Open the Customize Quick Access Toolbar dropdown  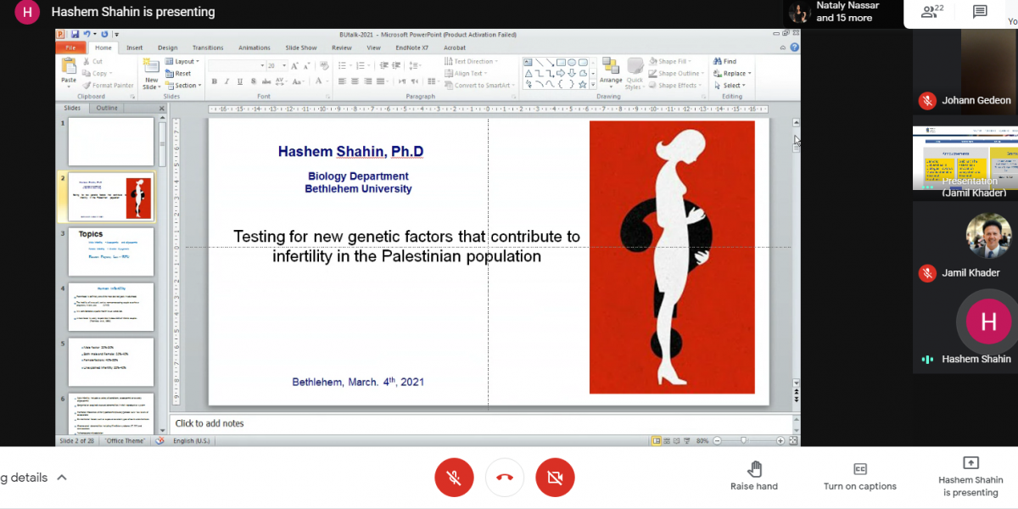116,35
